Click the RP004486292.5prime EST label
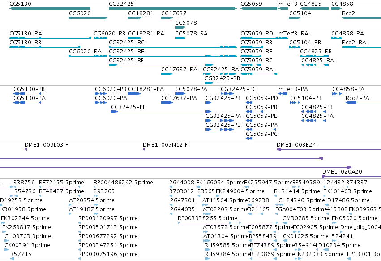Viewport: 381px width, 261px height. coord(123,183)
